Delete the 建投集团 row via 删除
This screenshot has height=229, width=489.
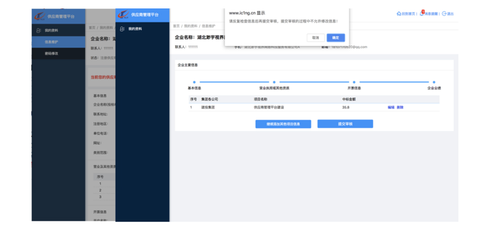click(x=400, y=107)
